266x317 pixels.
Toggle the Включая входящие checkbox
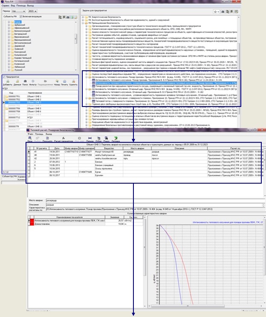21,16
